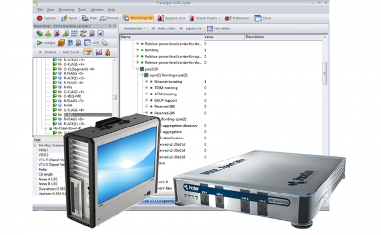Open the Suppressions tool
The width and height of the screenshot is (381, 235).
[x=171, y=18]
